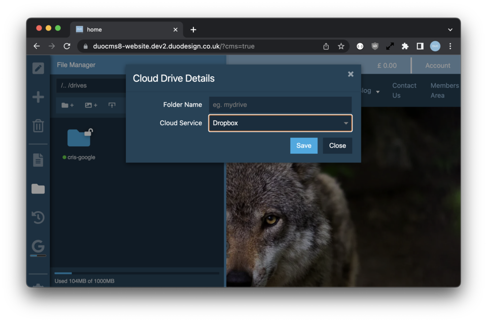Click the Save button in dialog
This screenshot has width=487, height=322.
(304, 145)
